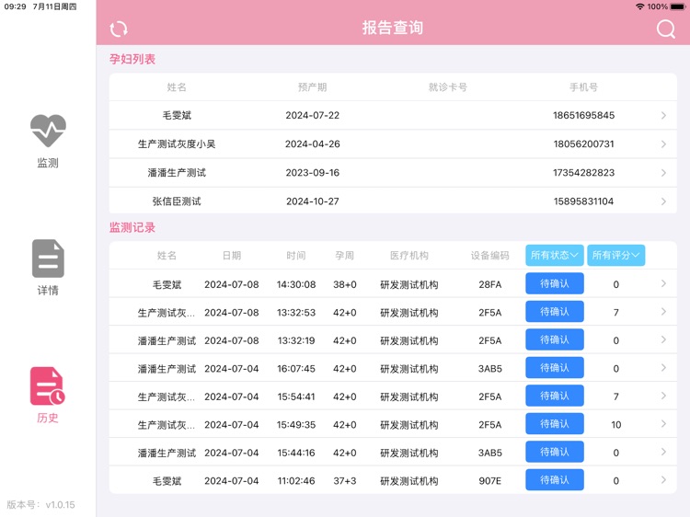The image size is (690, 517).
Task: Select the 预产期 column header
Action: tap(313, 87)
